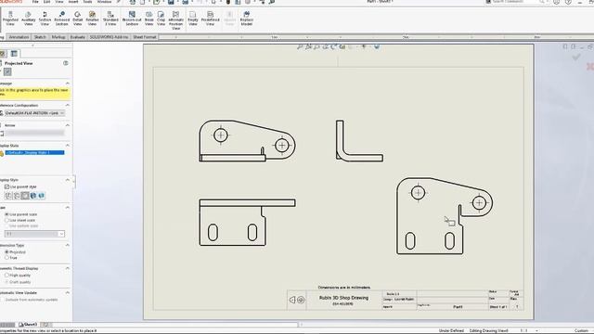The image size is (594, 334).
Task: Choose the Removed Section tool
Action: (62, 19)
